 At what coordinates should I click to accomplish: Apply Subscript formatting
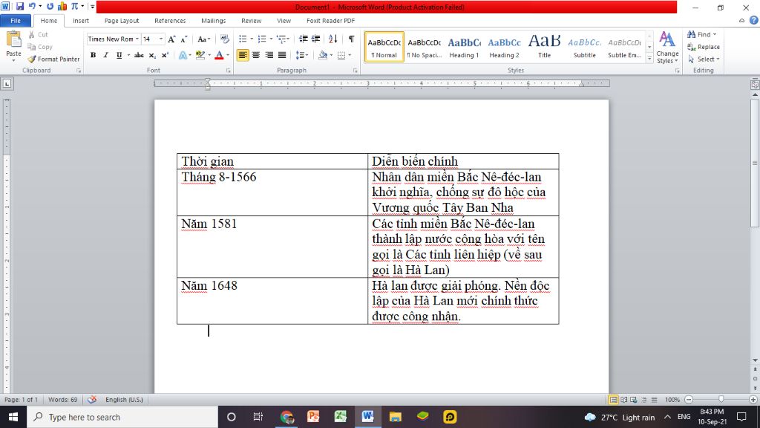pyautogui.click(x=151, y=55)
